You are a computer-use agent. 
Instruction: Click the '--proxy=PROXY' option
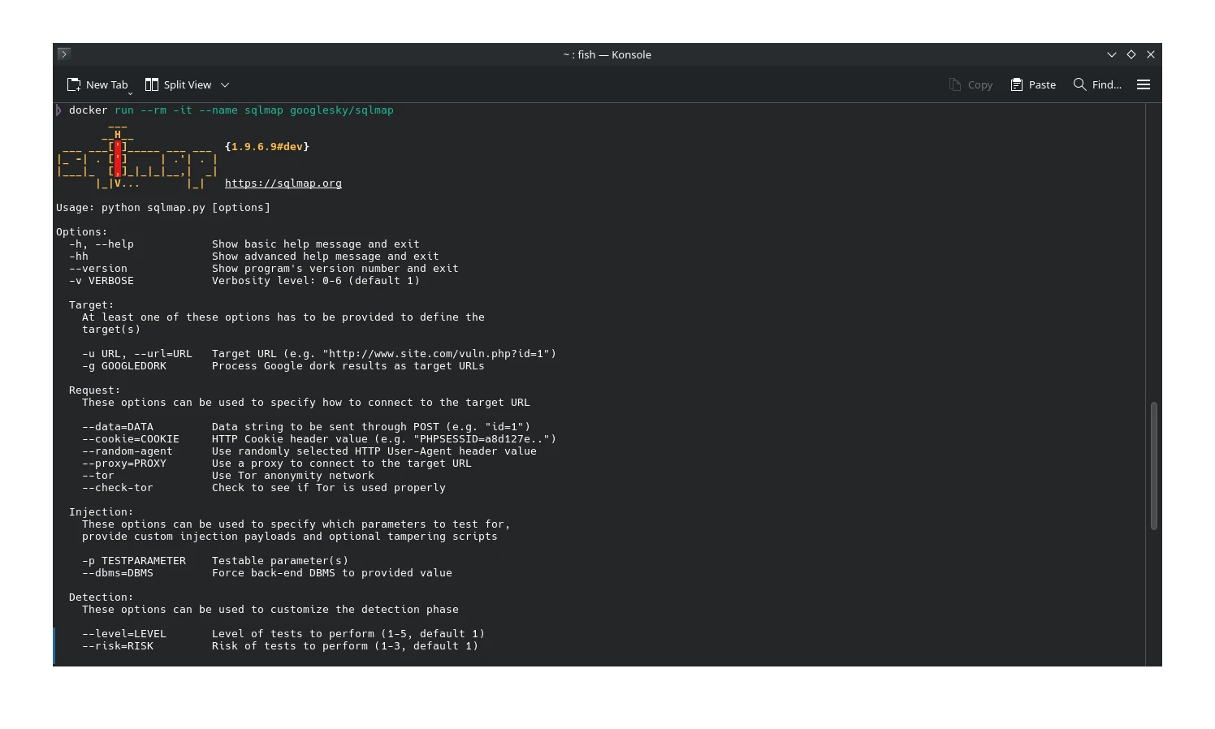point(124,464)
